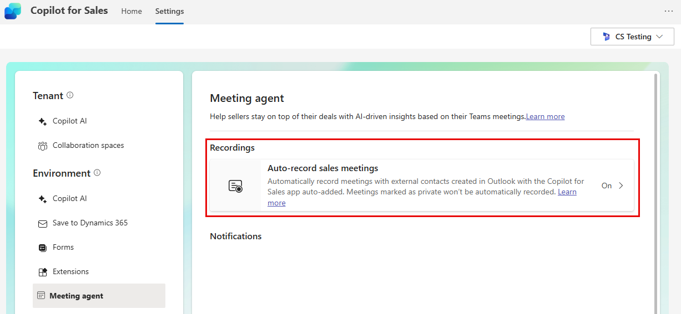Open Save to Dynamics 365 settings

tap(90, 223)
